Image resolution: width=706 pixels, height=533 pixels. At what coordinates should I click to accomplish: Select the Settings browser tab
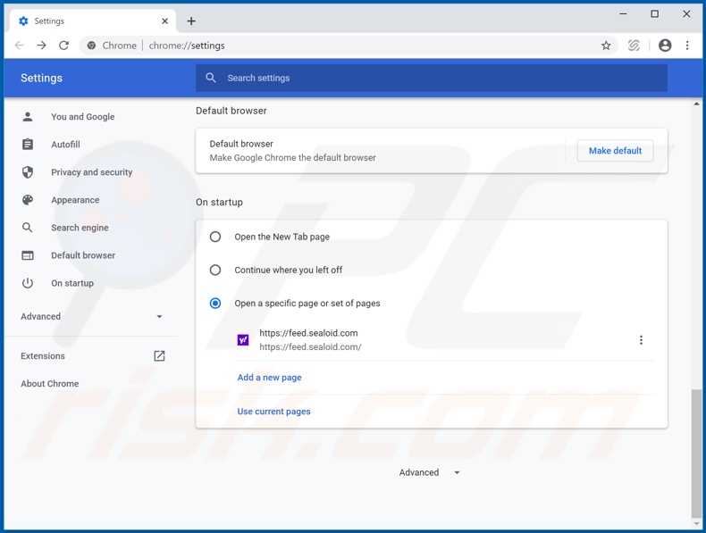coord(92,21)
